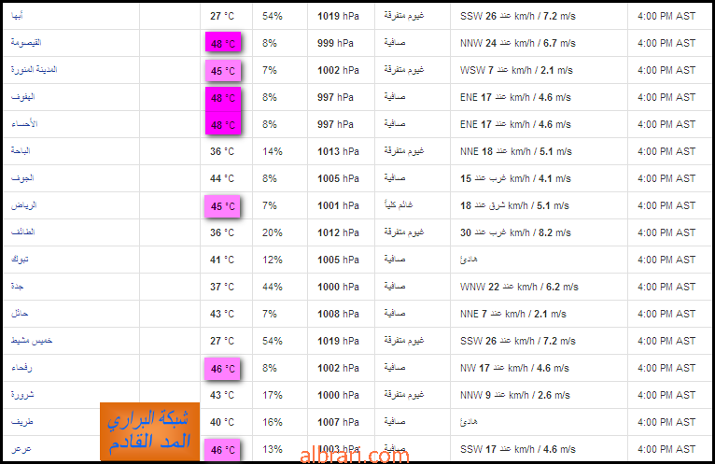Click the albrari.com watermark text

pyautogui.click(x=355, y=456)
